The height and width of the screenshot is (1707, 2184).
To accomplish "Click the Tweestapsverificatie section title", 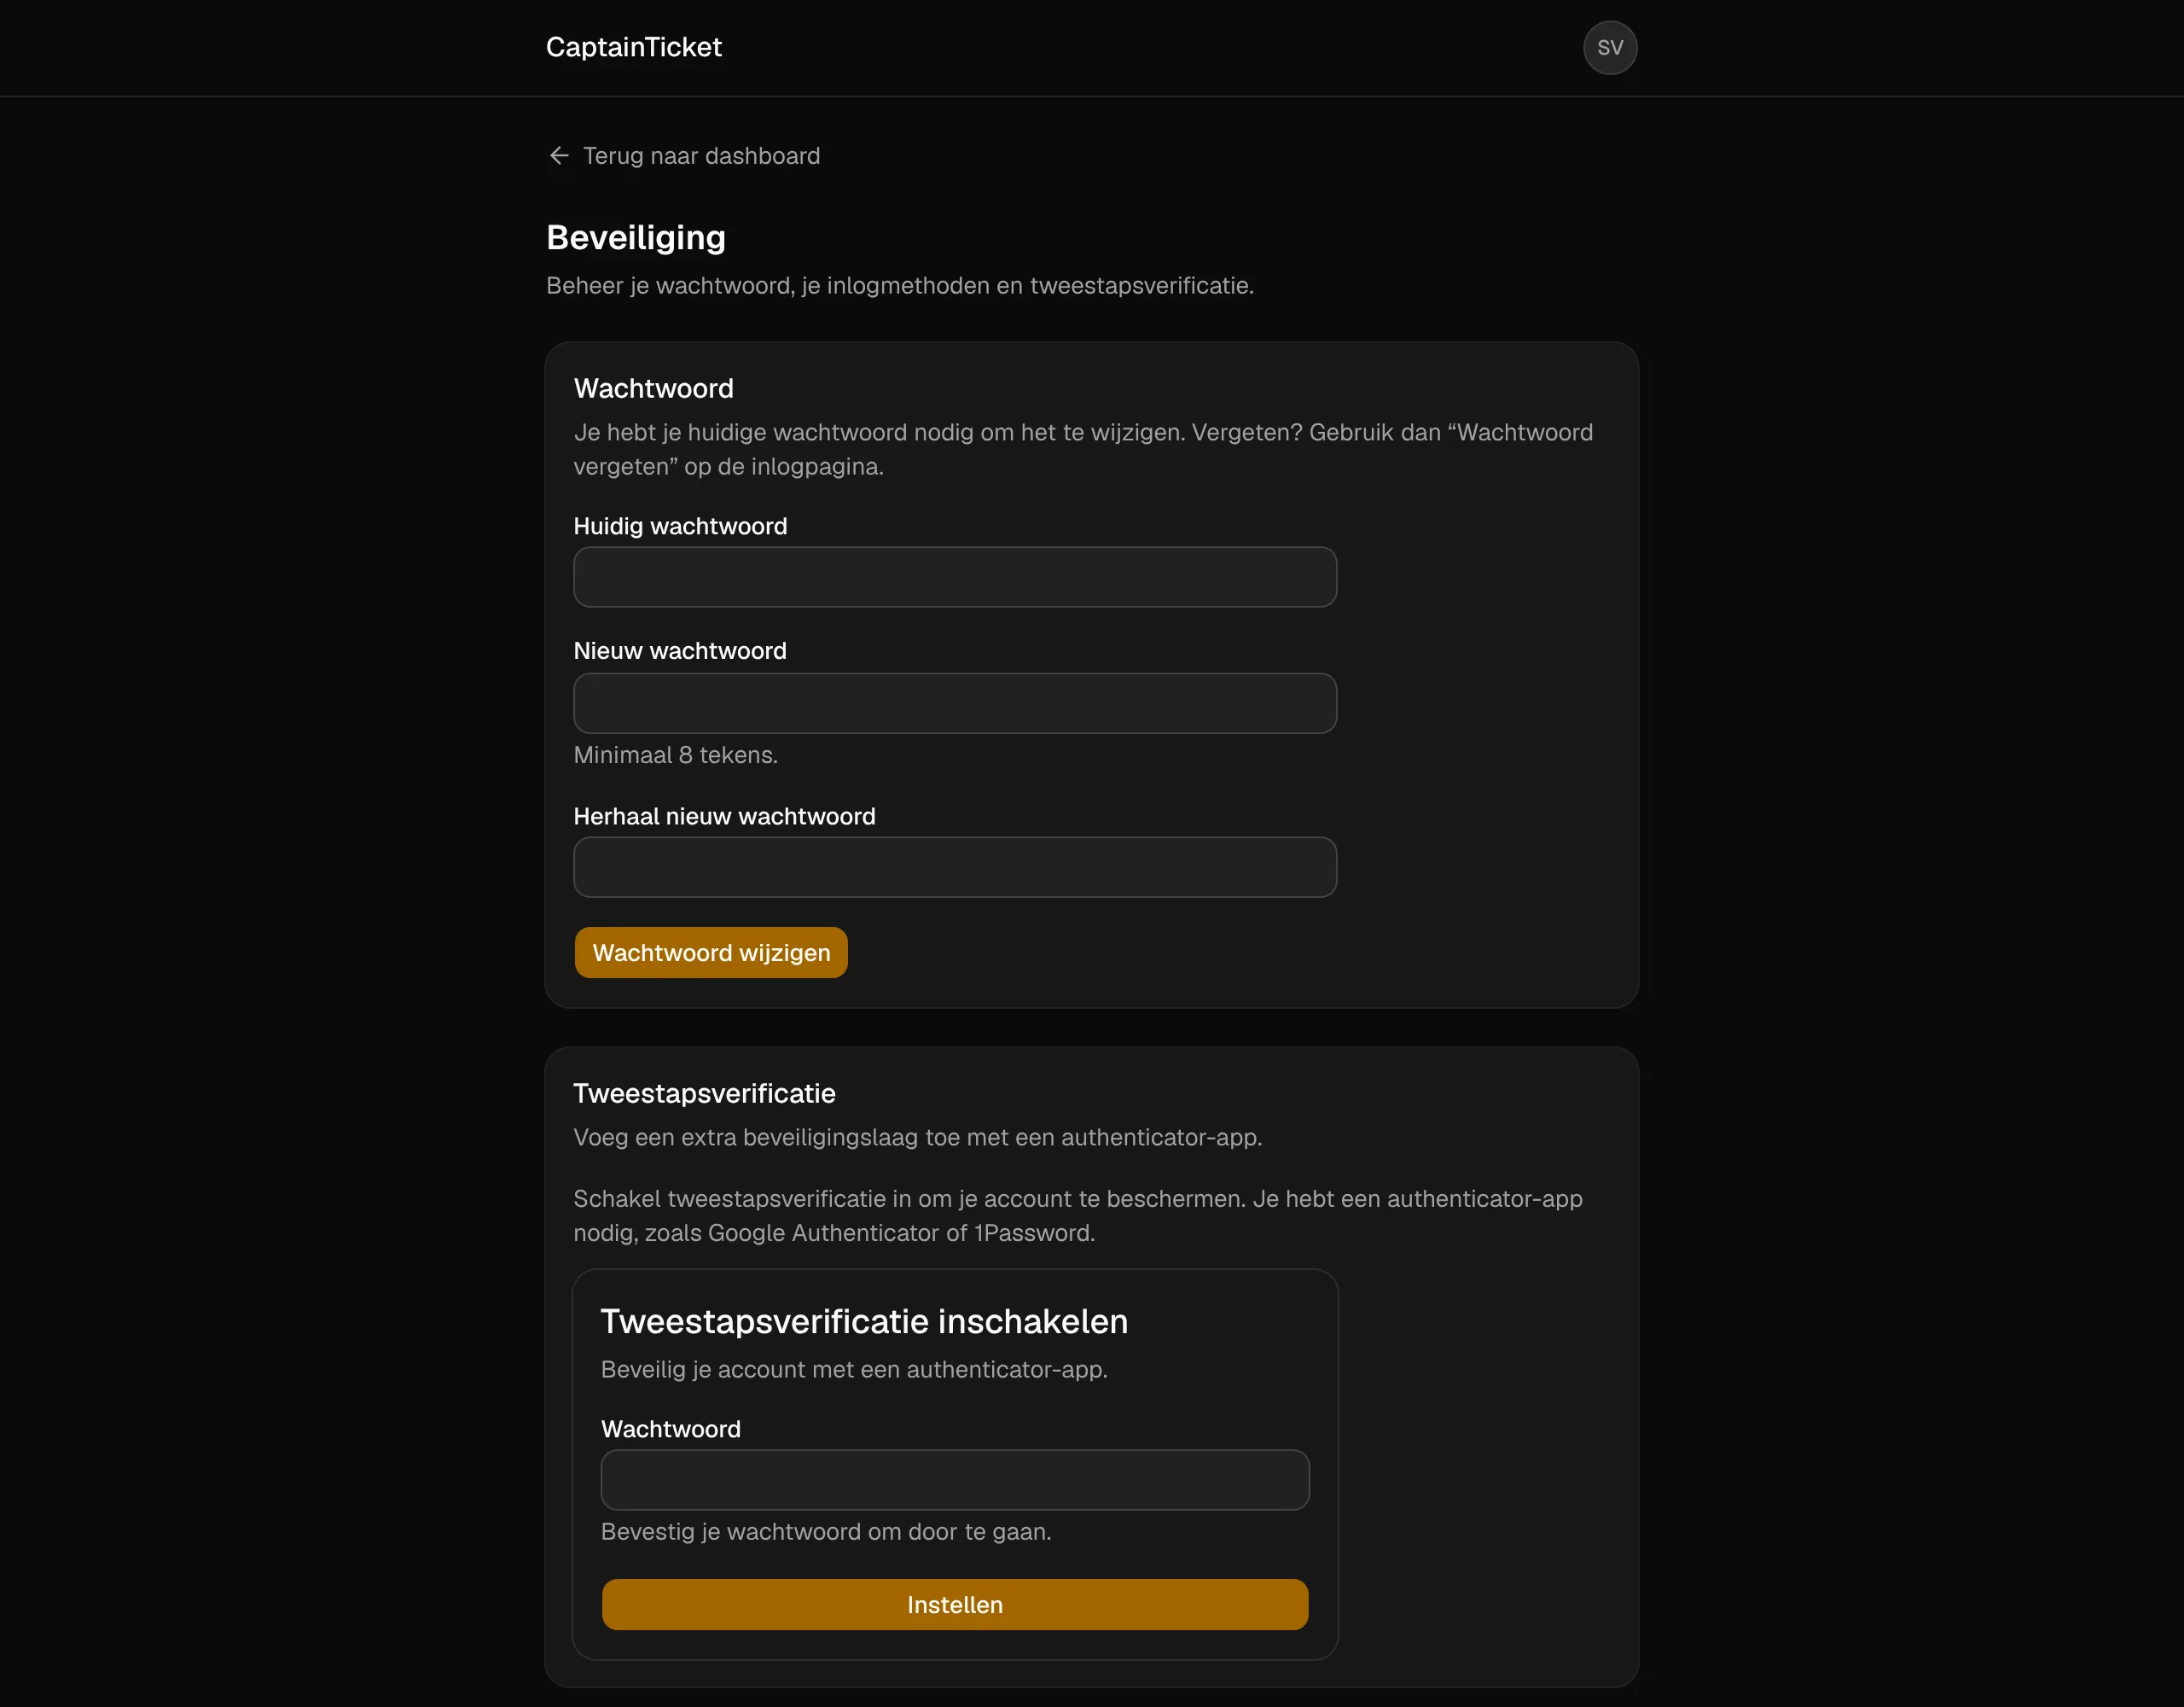I will point(703,1092).
